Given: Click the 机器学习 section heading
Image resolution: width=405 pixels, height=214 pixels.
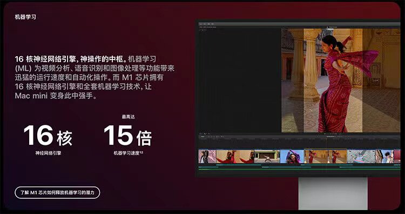Looking at the screenshot, I should coord(25,17).
